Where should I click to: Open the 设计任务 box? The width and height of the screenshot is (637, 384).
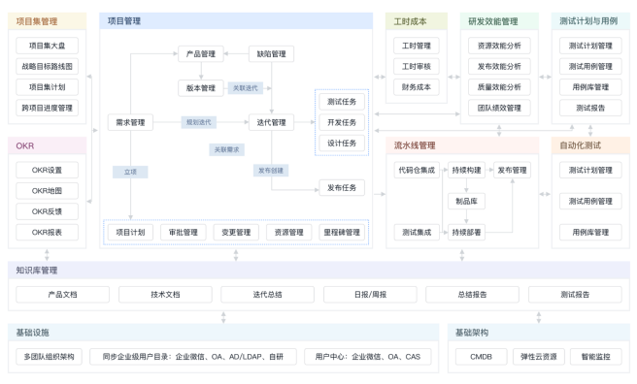(342, 143)
